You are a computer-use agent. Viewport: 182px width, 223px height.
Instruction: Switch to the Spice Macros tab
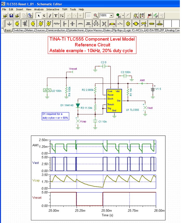click(x=94, y=30)
